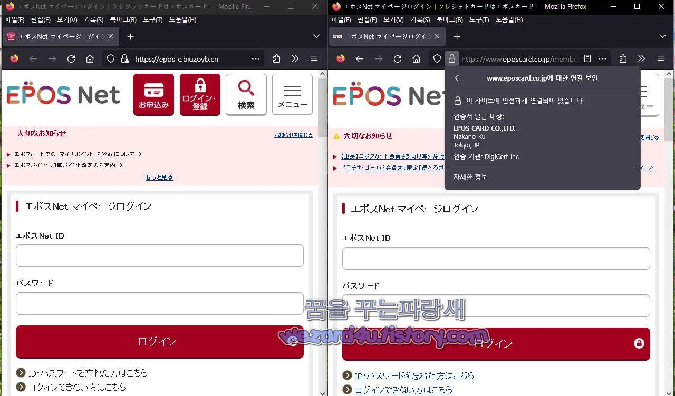List all tabs dropdown in left window
The width and height of the screenshot is (675, 396).
[x=316, y=37]
